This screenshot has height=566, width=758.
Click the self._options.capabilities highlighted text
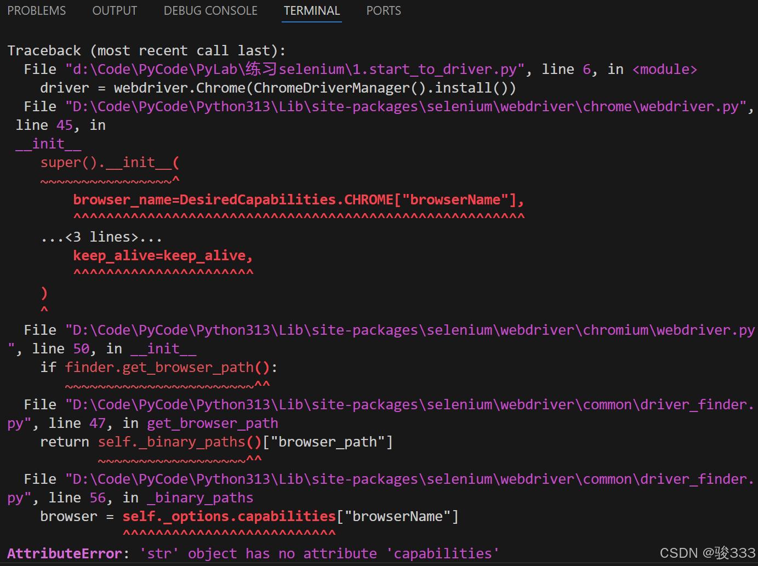click(x=229, y=516)
